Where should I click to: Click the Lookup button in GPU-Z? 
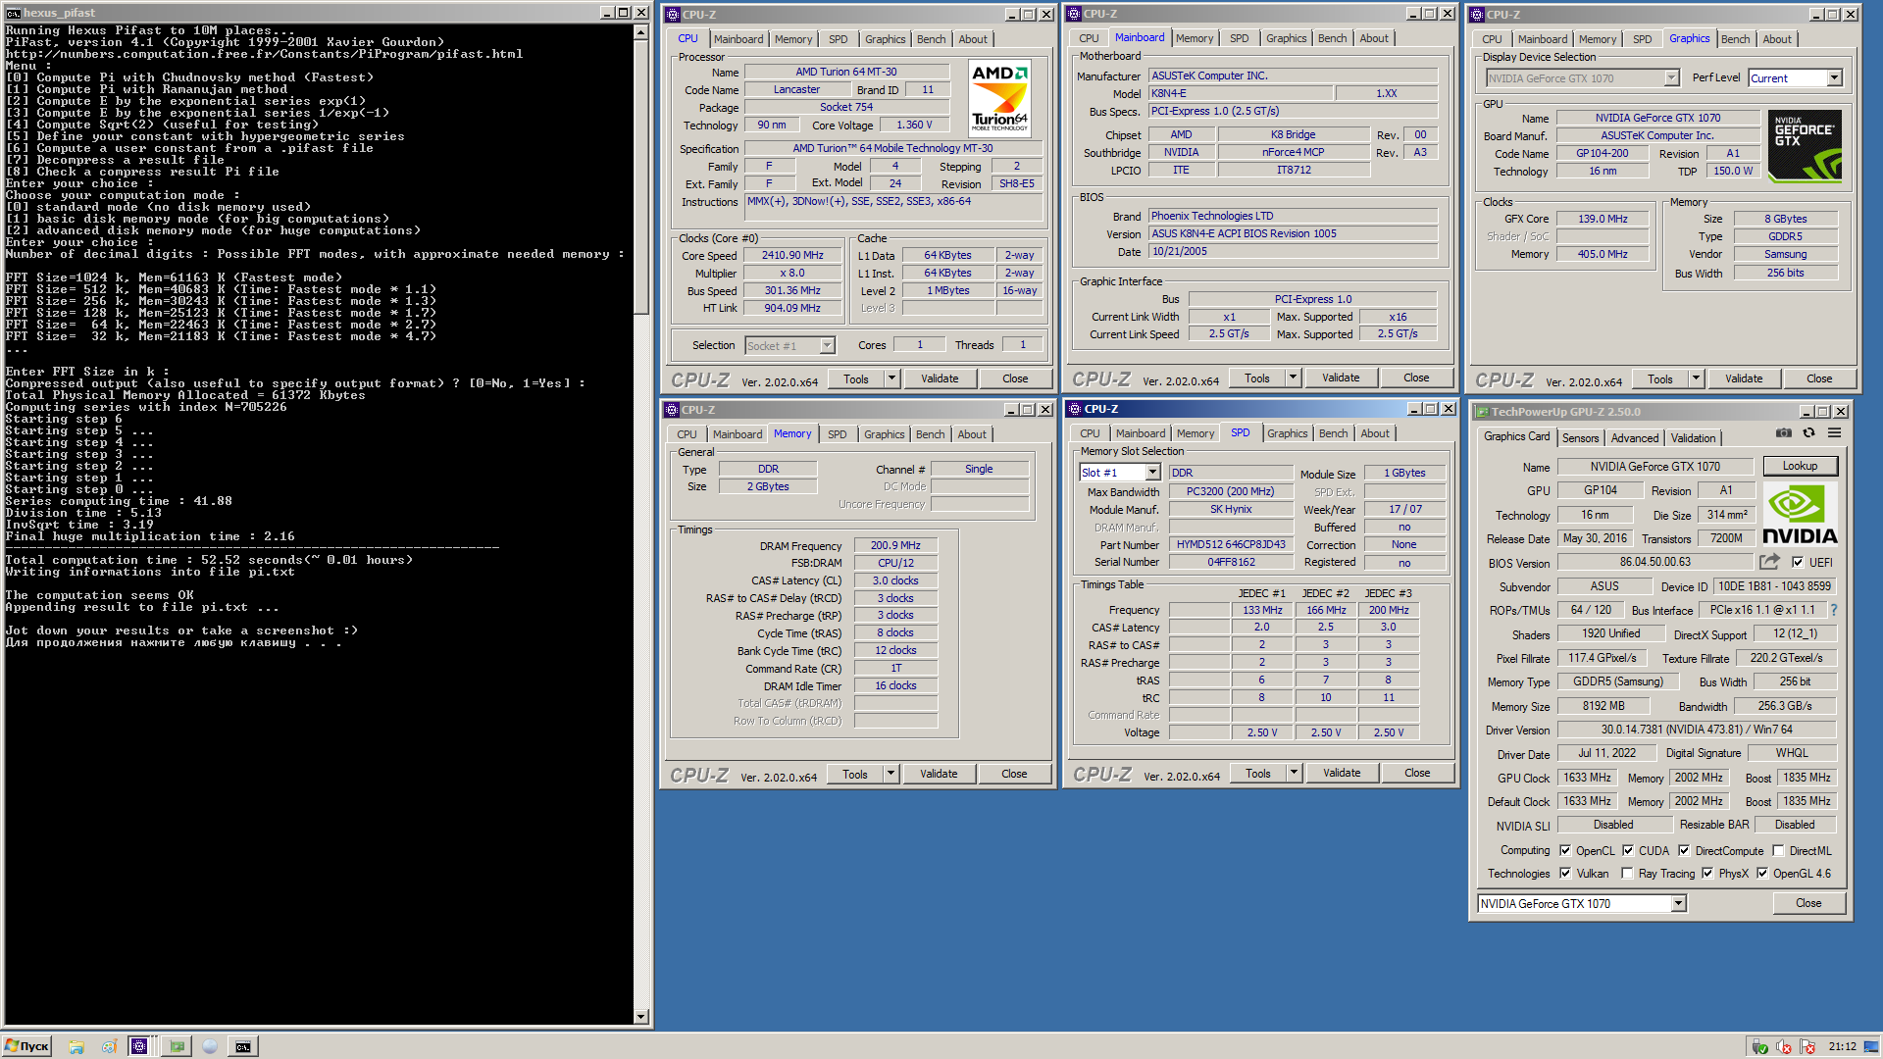click(x=1801, y=467)
